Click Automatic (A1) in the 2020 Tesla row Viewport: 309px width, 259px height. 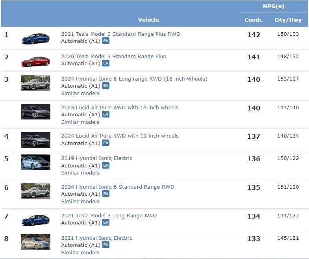pyautogui.click(x=81, y=64)
